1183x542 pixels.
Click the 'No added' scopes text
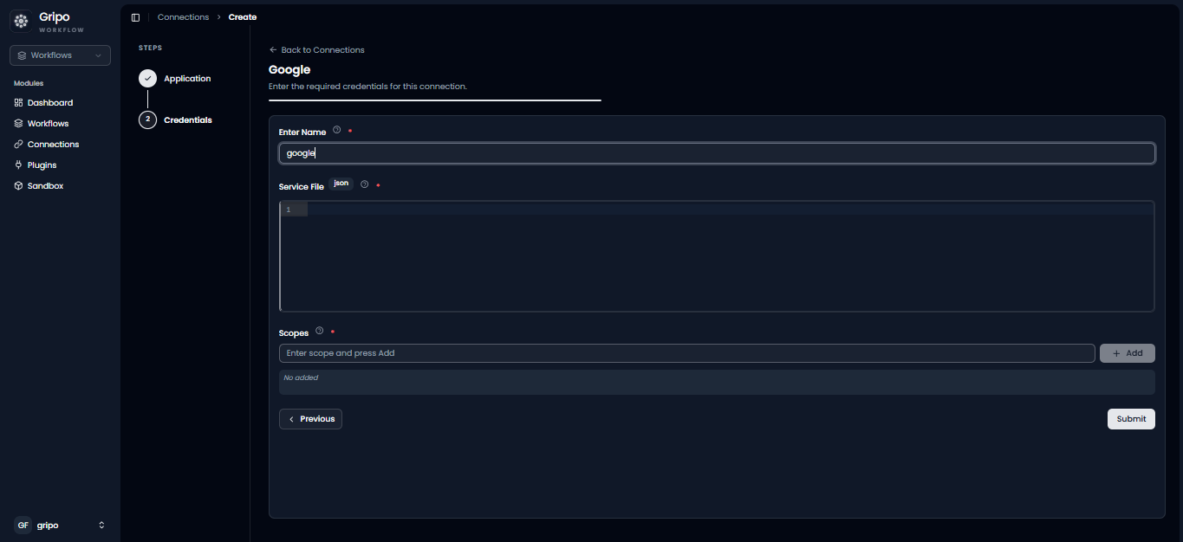pyautogui.click(x=301, y=378)
